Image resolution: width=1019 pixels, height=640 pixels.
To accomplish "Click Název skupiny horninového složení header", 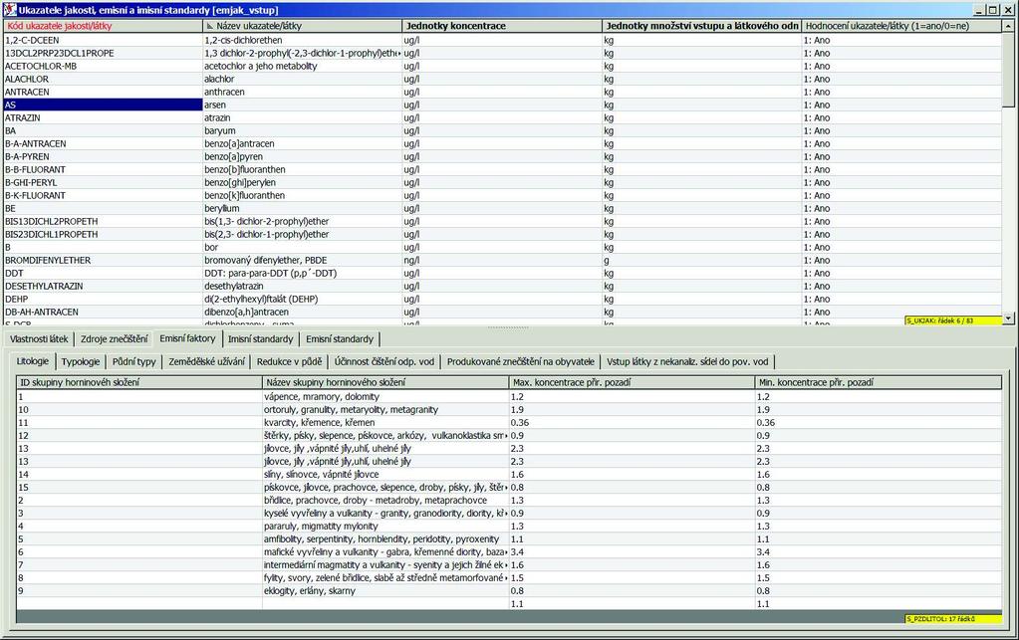I will [385, 382].
